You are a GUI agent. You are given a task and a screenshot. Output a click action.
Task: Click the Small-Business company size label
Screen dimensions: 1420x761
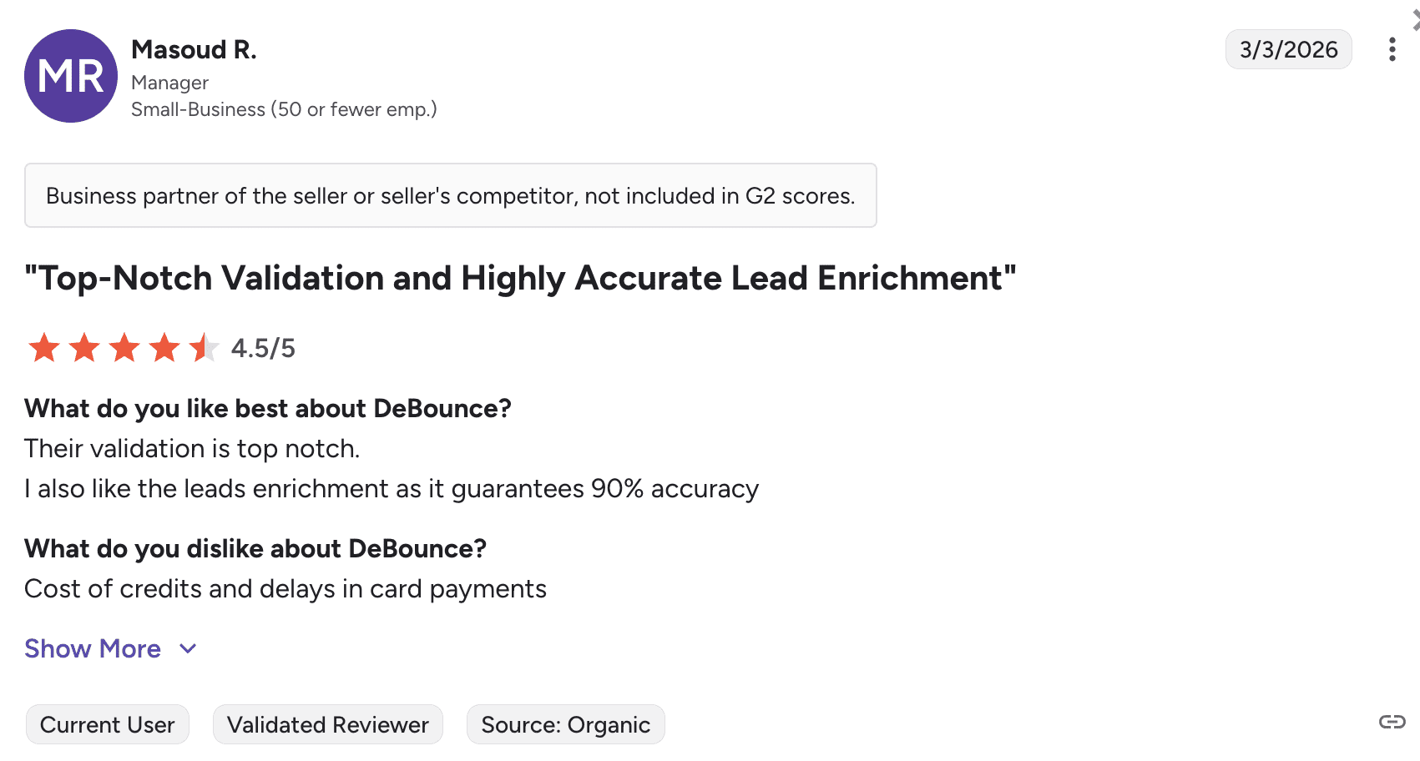pos(284,109)
